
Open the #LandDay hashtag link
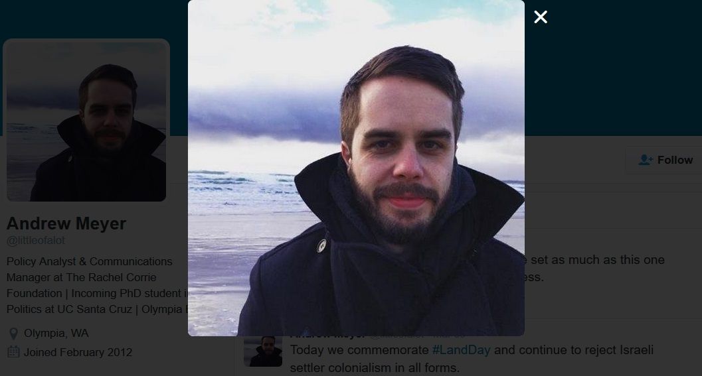[x=461, y=349]
